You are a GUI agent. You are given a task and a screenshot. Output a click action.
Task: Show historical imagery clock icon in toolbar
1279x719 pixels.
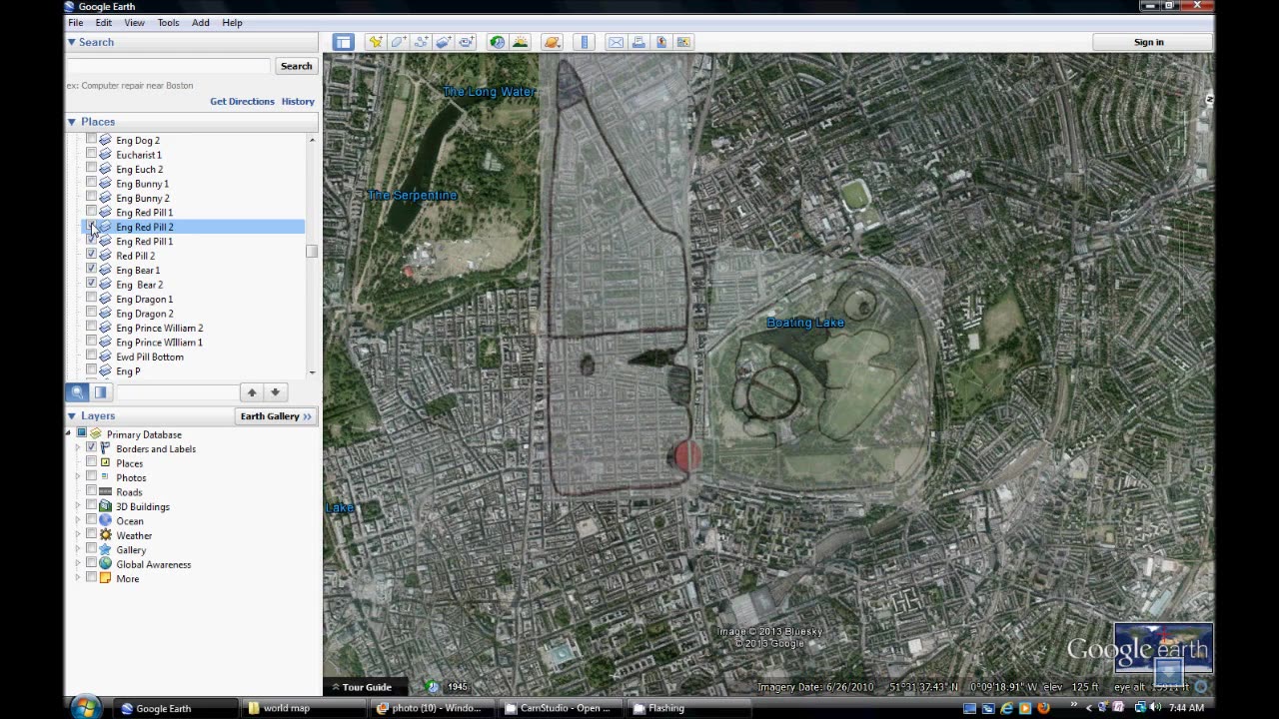(x=497, y=42)
